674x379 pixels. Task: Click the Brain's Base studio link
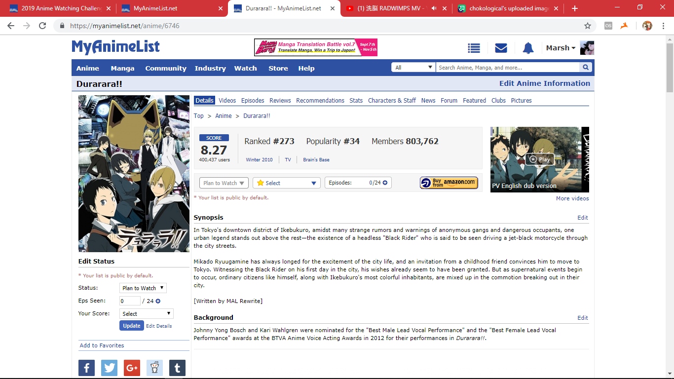coord(316,160)
